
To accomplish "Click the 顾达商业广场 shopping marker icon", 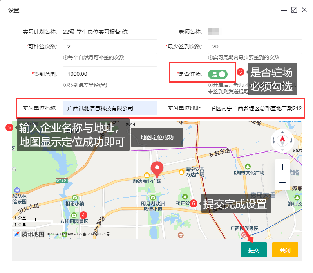I will [147, 175].
